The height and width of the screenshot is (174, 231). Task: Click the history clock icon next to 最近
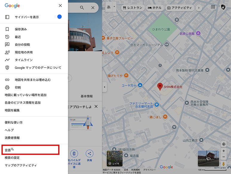(7, 37)
